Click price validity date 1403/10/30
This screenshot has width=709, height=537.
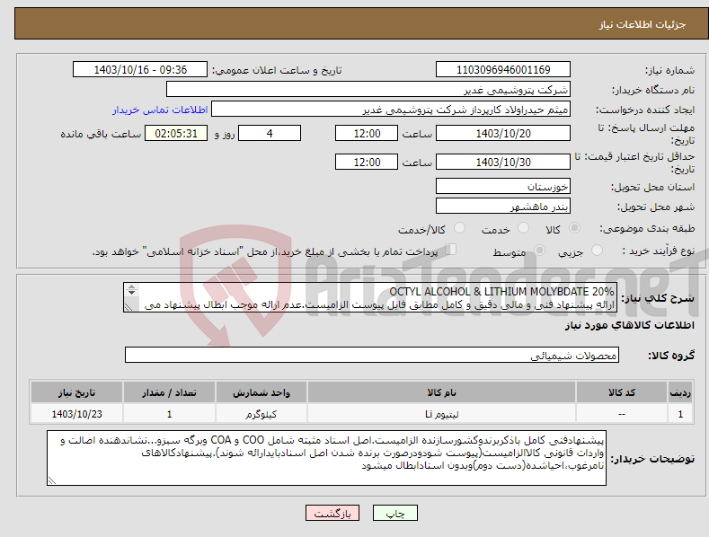(503, 162)
